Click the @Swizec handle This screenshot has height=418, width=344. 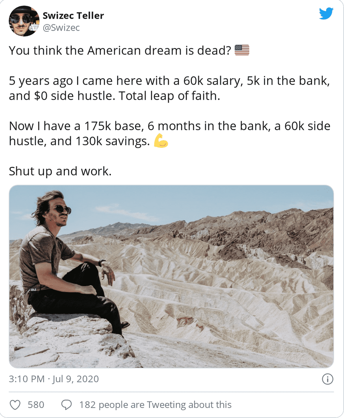[x=61, y=27]
